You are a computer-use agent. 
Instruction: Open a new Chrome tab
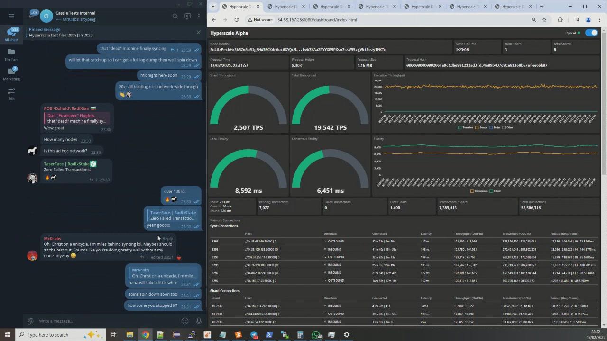(542, 7)
